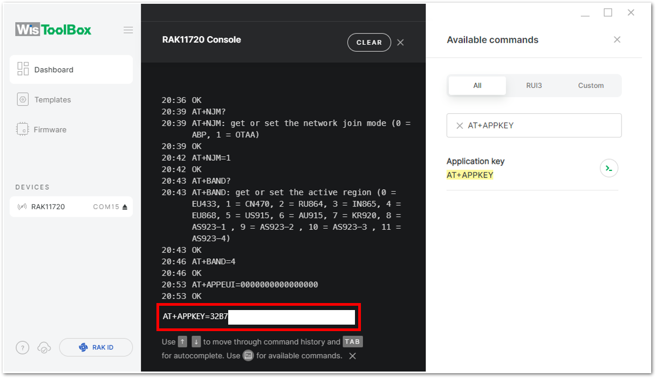Image resolution: width=656 pixels, height=378 pixels.
Task: Click the DEVICES section label
Action: coord(32,187)
